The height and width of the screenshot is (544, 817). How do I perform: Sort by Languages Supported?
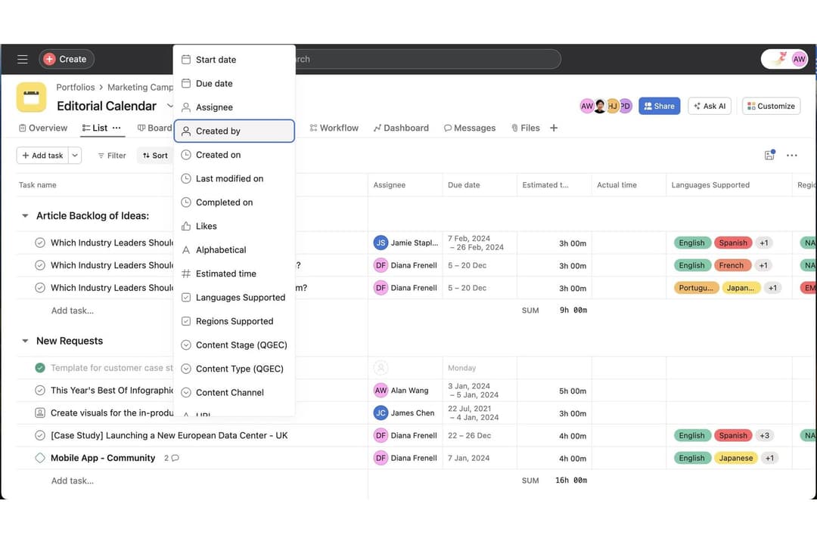[235, 298]
